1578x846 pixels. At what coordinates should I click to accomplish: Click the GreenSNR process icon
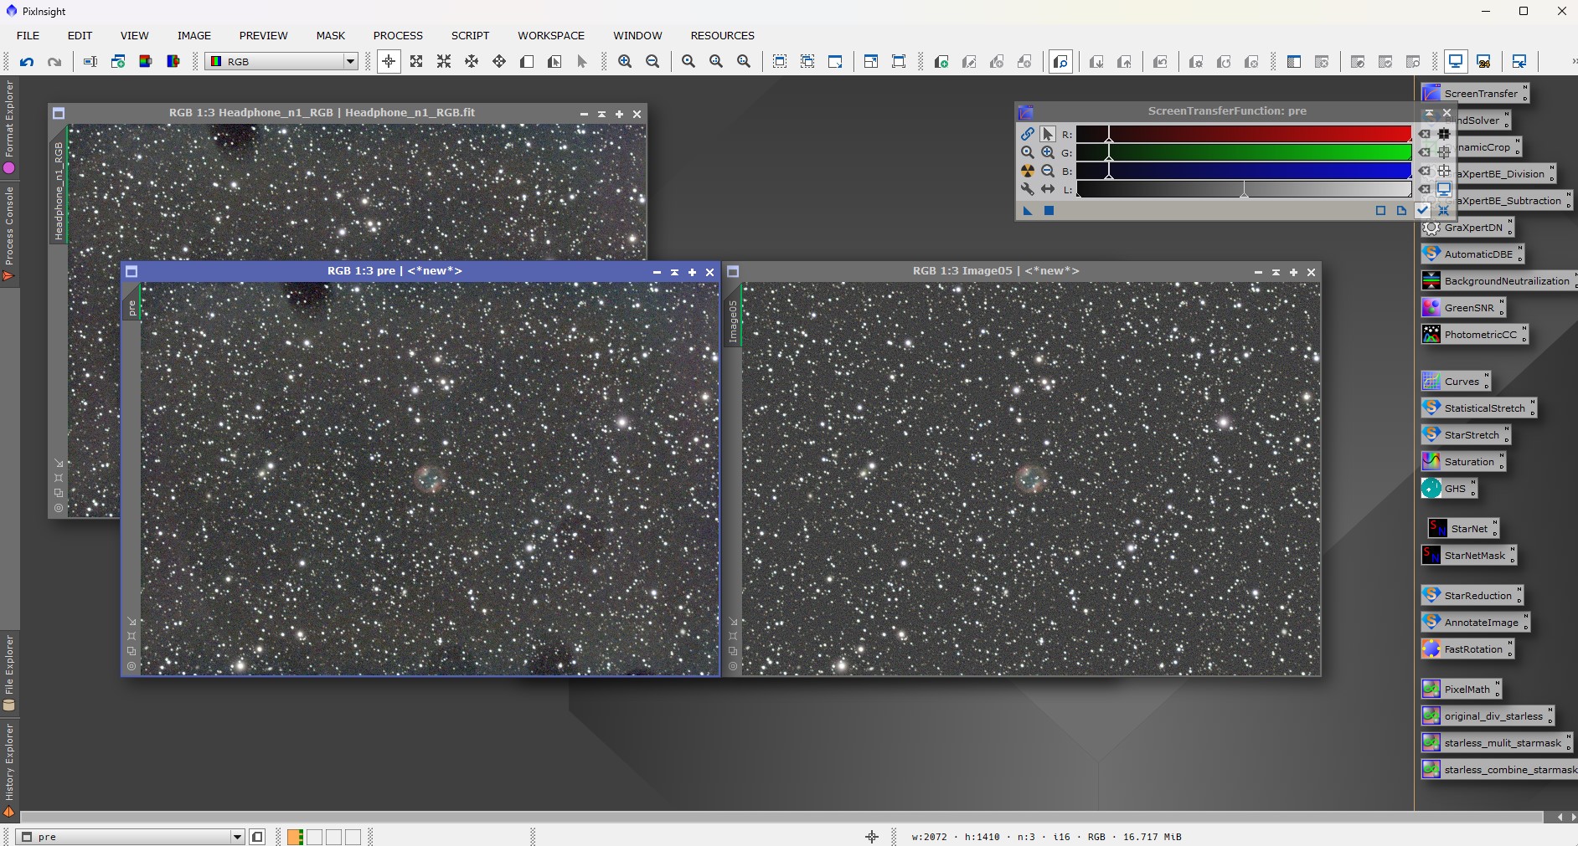tap(1462, 307)
